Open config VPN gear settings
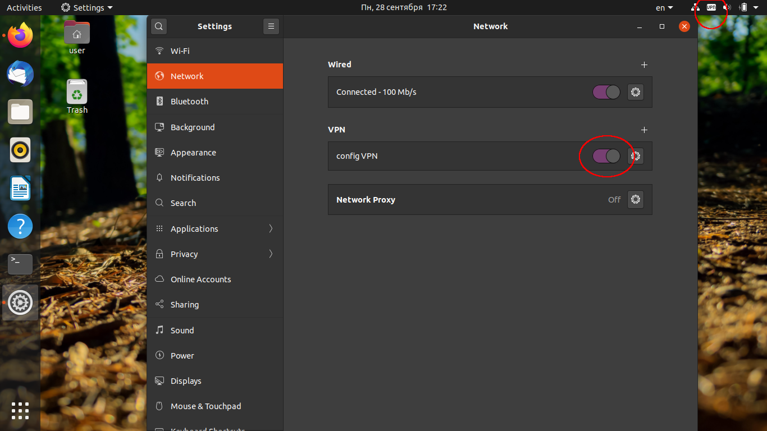The width and height of the screenshot is (767, 431). (x=636, y=156)
